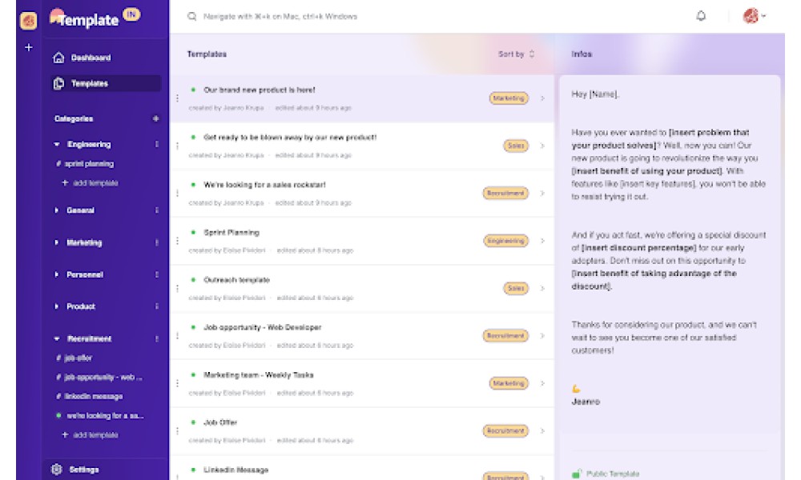Open the user avatar menu
The width and height of the screenshot is (801, 480).
pyautogui.click(x=754, y=16)
